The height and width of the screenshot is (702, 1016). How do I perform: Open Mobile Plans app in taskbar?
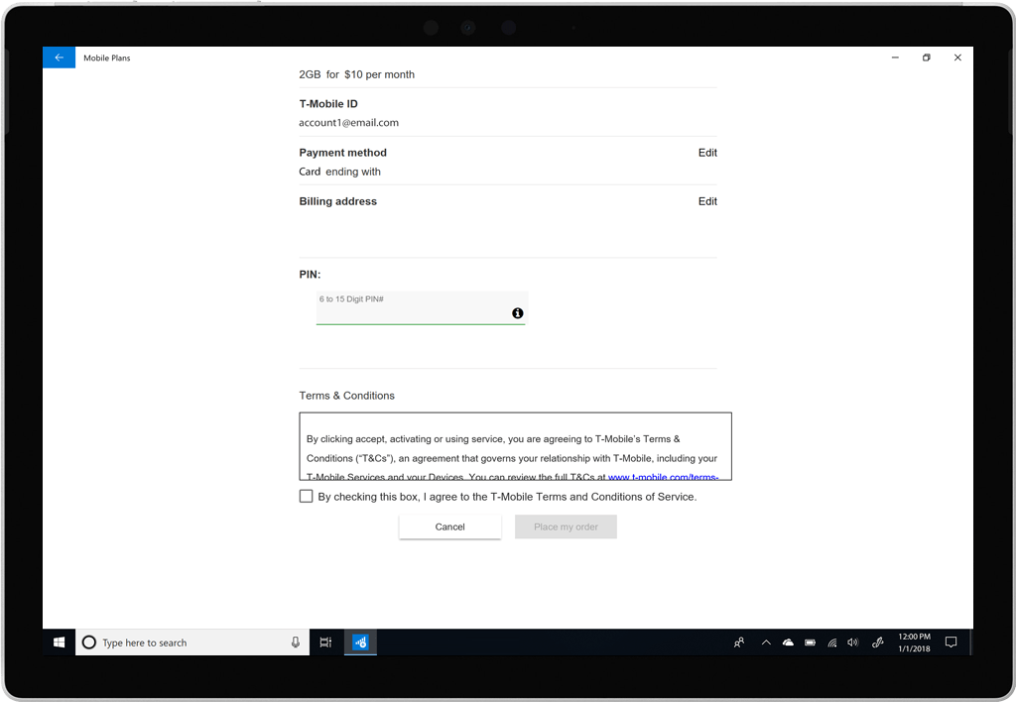click(x=360, y=643)
